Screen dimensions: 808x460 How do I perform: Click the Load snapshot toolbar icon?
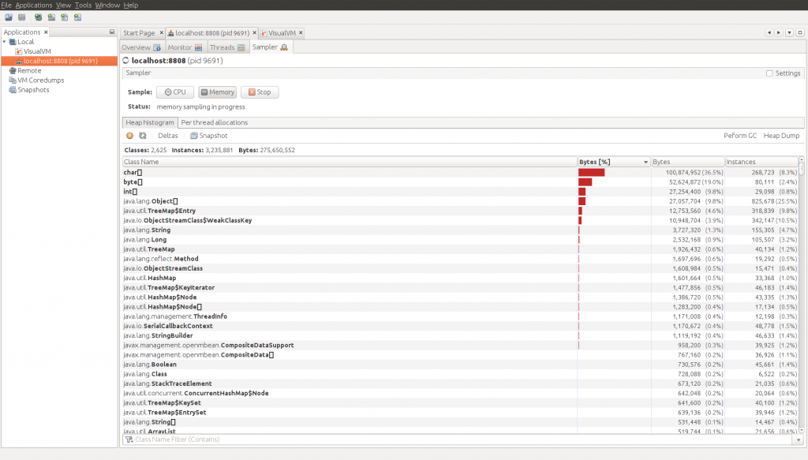[9, 17]
